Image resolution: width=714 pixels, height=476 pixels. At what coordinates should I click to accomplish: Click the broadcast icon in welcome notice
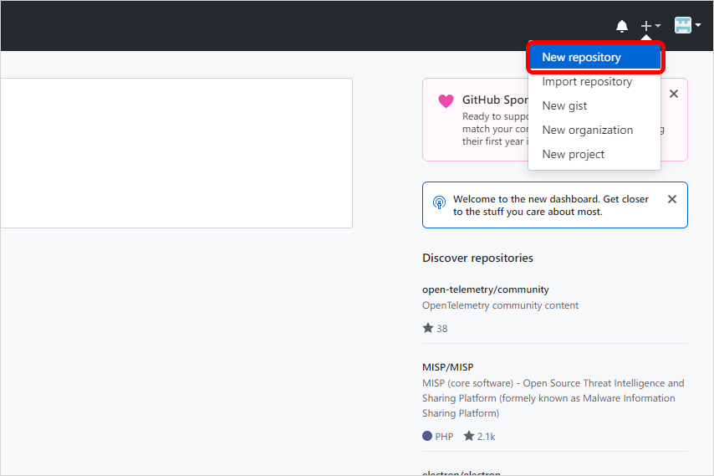coord(439,202)
